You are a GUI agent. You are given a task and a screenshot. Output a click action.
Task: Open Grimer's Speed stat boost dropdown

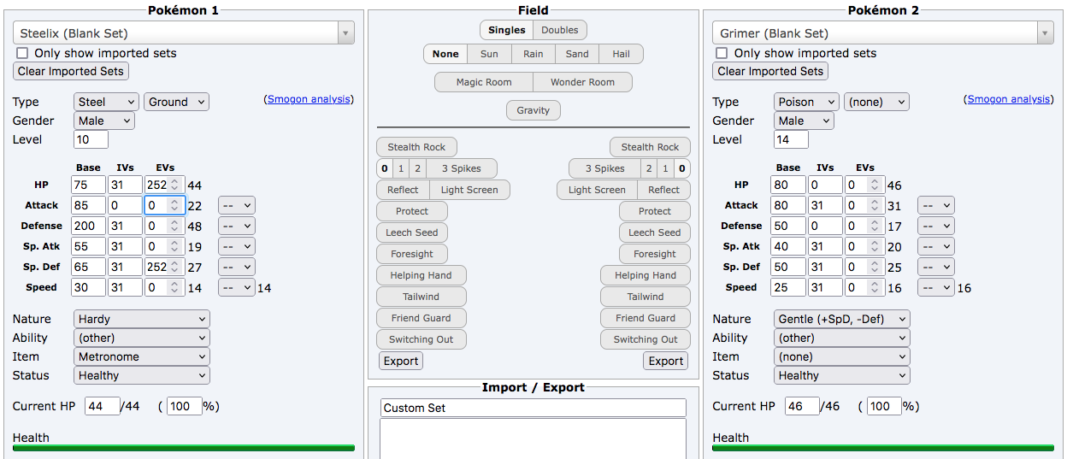coord(936,287)
